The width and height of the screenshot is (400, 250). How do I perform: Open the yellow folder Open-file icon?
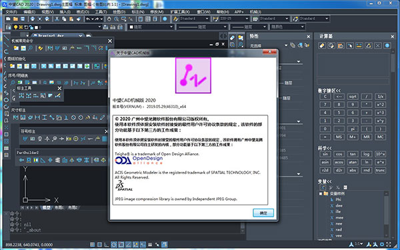pos(15,19)
